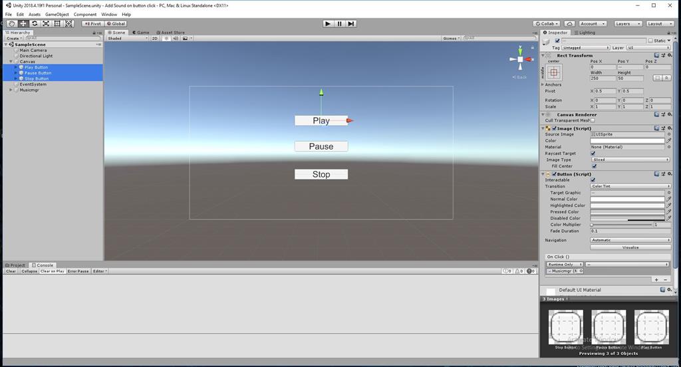Image resolution: width=681 pixels, height=367 pixels.
Task: Enable Cull Transparent Mesh
Action: [x=593, y=120]
